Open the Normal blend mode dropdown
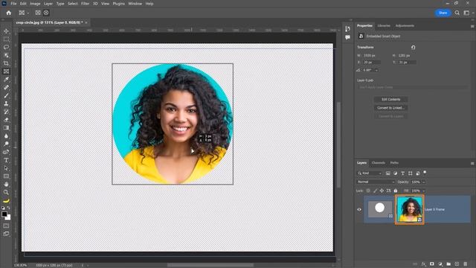This screenshot has height=268, width=476. point(376,182)
